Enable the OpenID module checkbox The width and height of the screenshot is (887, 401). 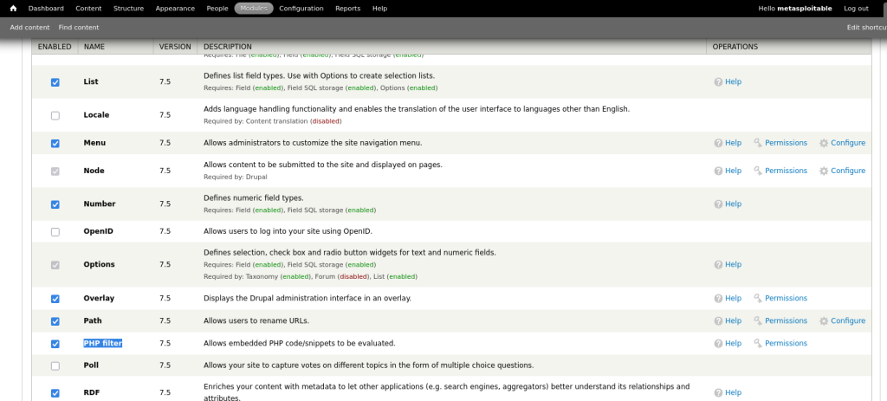(55, 232)
